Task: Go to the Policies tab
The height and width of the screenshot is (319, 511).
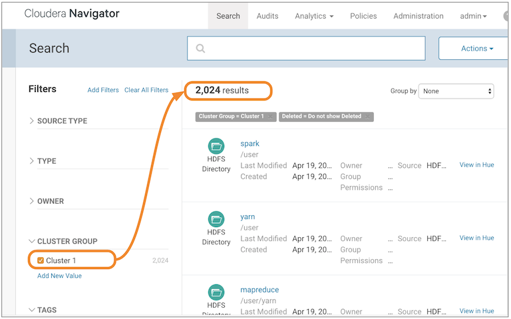Action: click(x=363, y=16)
